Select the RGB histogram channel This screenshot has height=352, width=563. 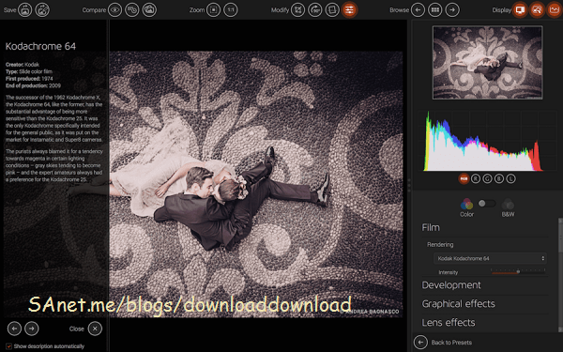[x=464, y=178]
